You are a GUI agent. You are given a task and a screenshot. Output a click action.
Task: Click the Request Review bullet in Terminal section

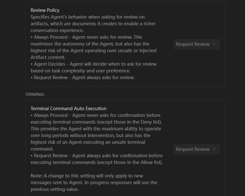pos(51,156)
